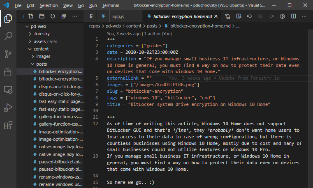Image resolution: width=313 pixels, height=188 pixels.
Task: Open the rename-windows-us file at list bottom
Action: click(x=61, y=185)
